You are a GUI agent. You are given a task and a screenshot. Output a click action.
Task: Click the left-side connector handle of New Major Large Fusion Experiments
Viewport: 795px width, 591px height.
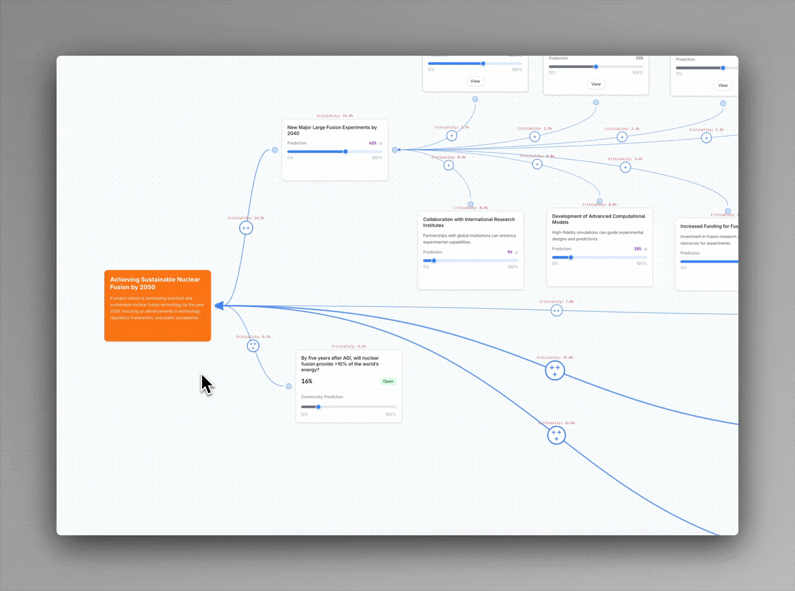click(275, 150)
